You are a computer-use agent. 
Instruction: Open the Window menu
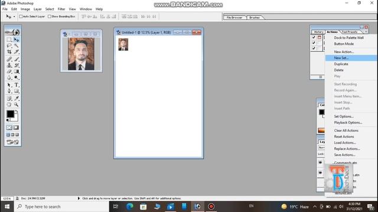point(86,9)
